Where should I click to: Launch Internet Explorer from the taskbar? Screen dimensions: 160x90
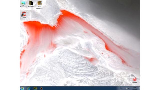[x=29, y=88]
